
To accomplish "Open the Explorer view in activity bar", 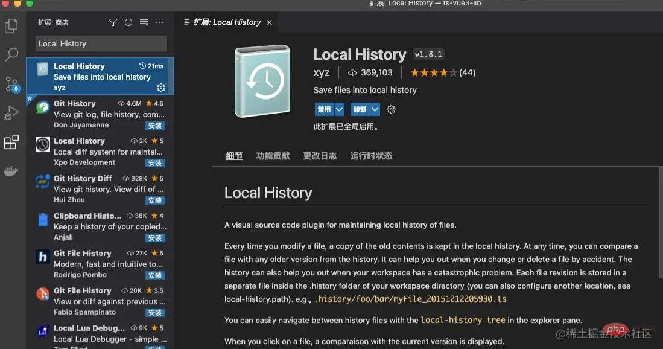I will (11, 26).
